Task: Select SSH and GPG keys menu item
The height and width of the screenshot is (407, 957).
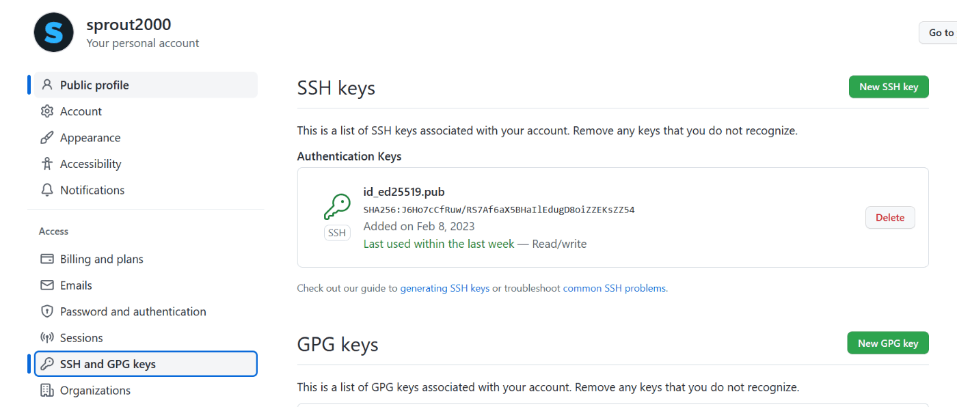Action: (108, 364)
